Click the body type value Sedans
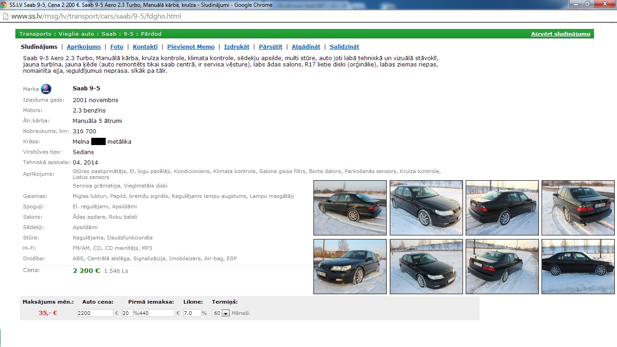 83,152
